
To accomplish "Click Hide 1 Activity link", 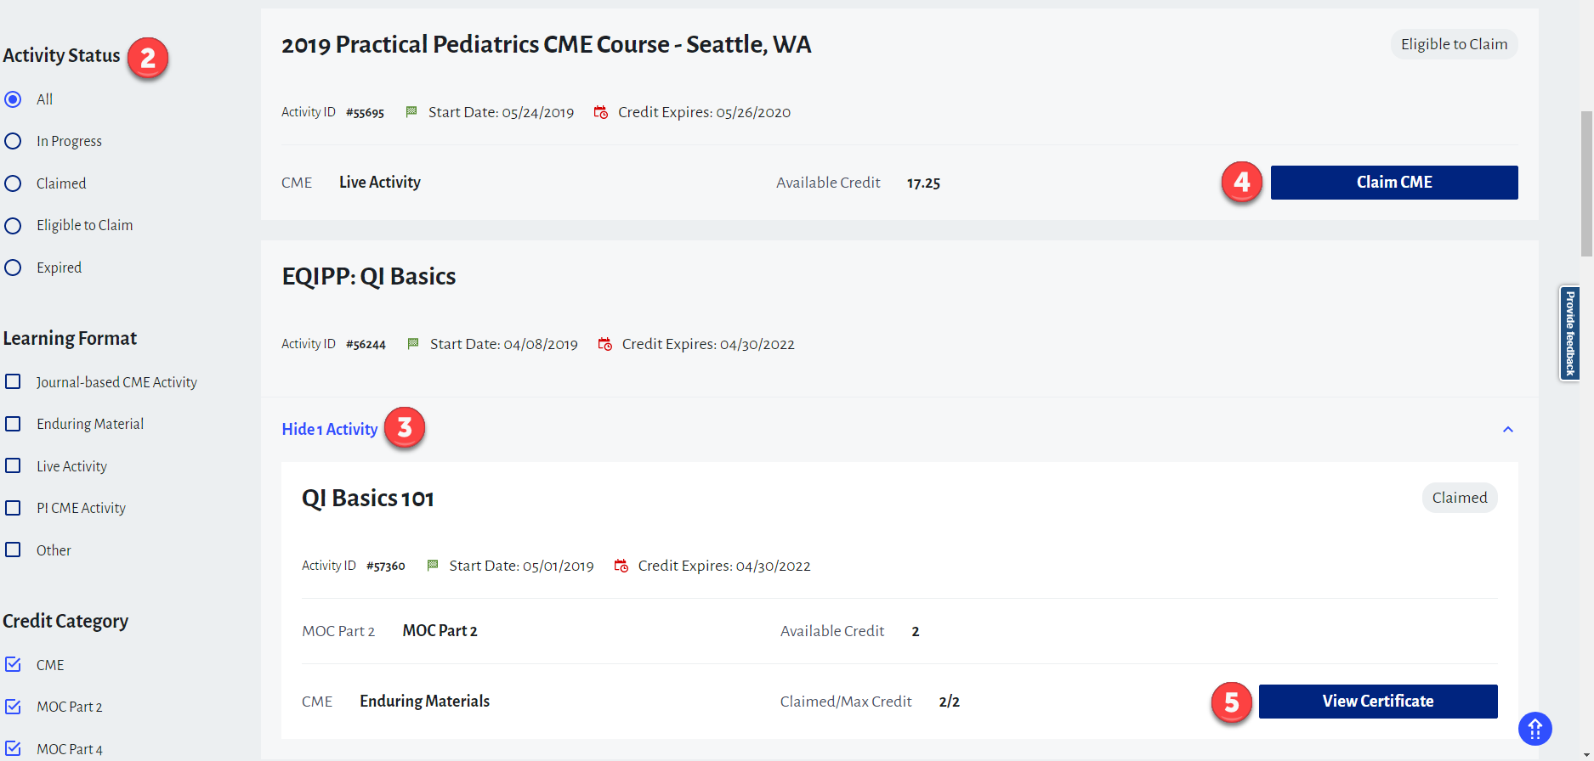I will pos(329,430).
